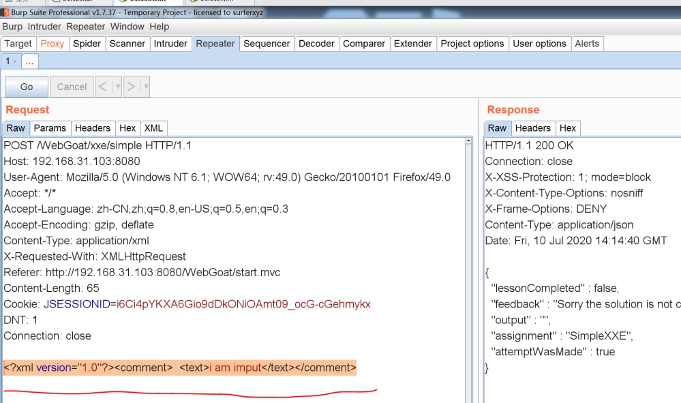Switch to the Comparer tab

(x=364, y=44)
